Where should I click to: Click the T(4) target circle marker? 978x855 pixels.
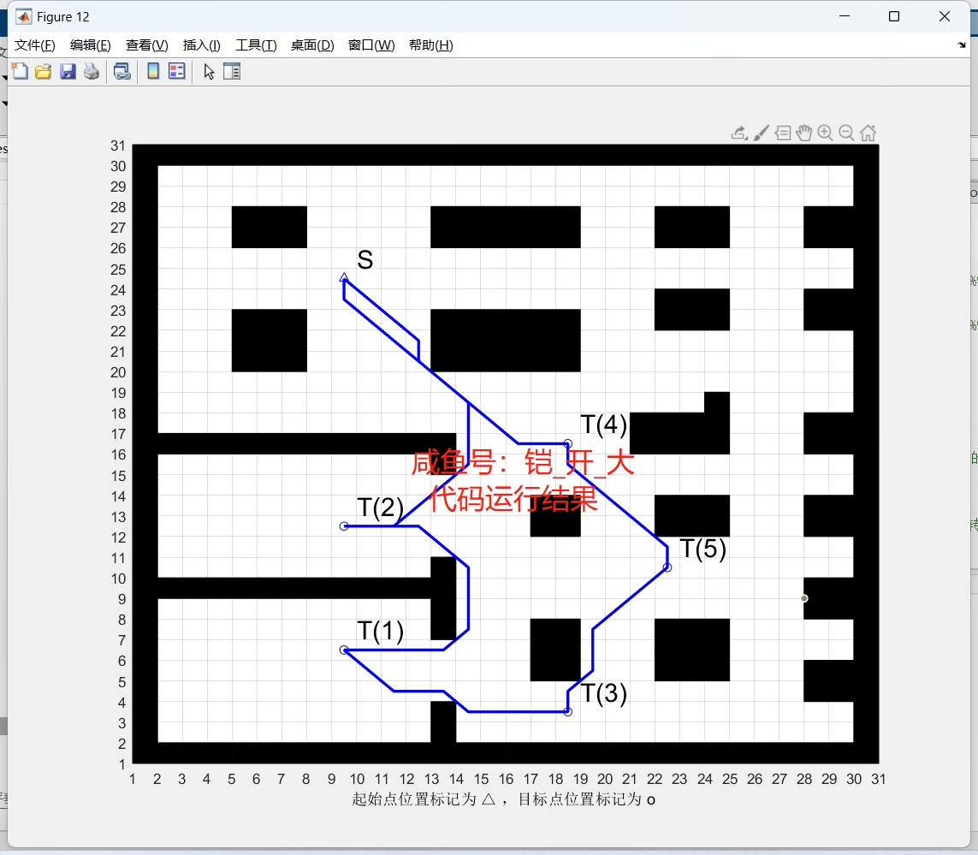[567, 443]
